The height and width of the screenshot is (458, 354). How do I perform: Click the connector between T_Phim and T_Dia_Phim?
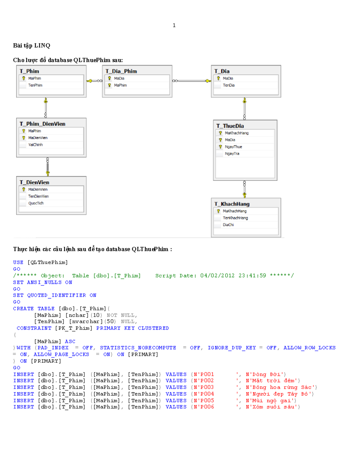click(94, 80)
